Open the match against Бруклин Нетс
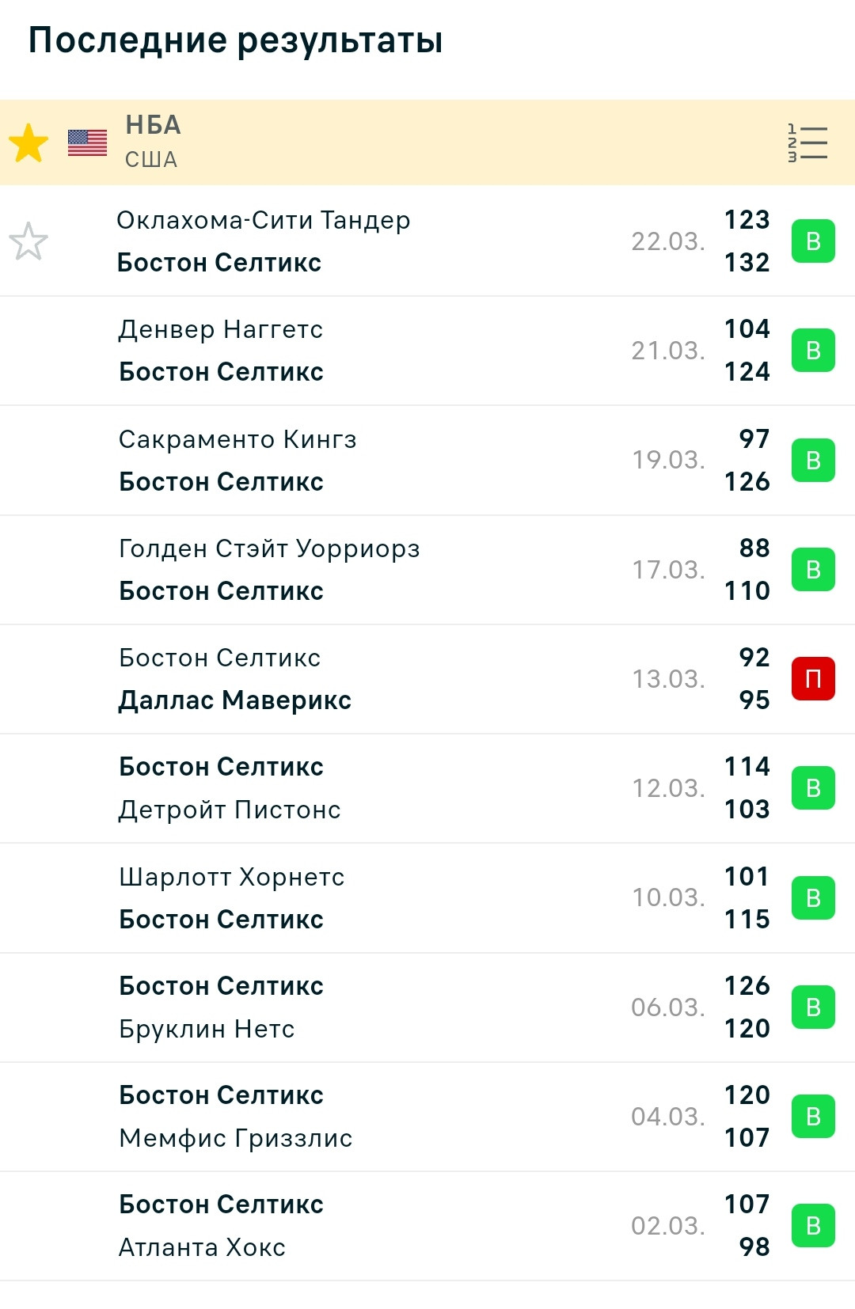The image size is (855, 1309). (427, 1007)
